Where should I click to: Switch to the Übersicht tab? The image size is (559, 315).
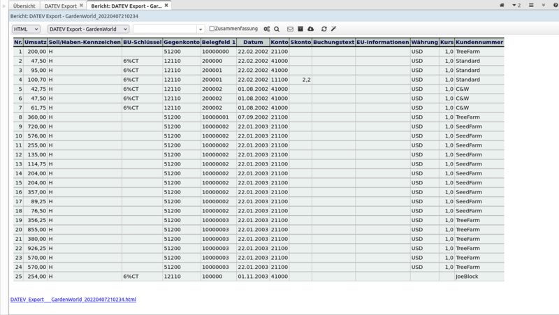point(24,6)
